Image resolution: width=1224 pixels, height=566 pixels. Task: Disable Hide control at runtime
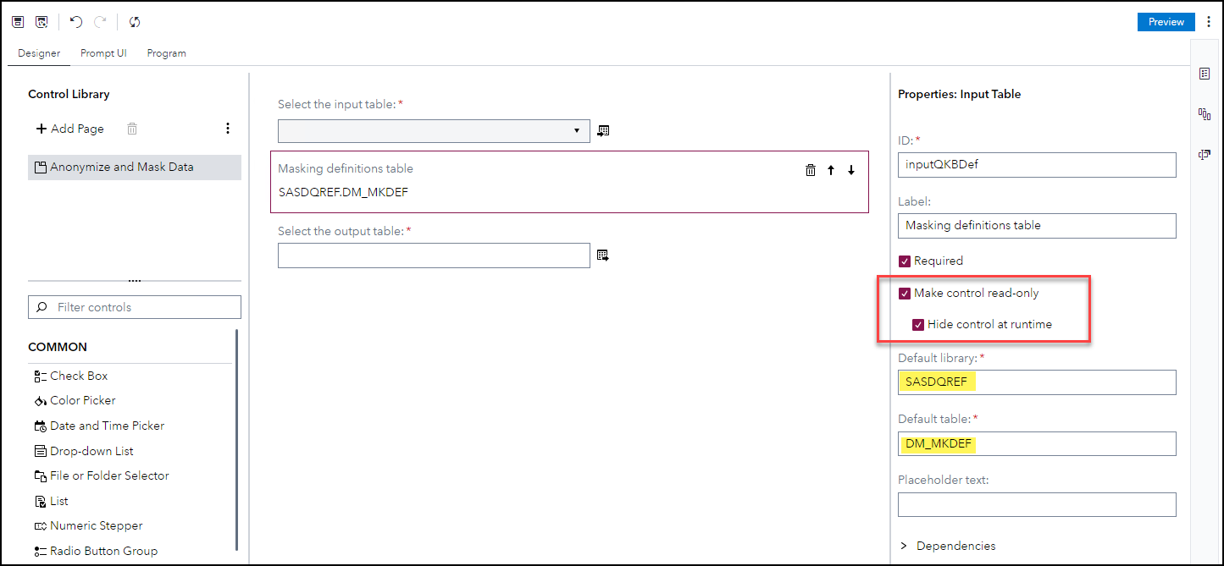917,324
